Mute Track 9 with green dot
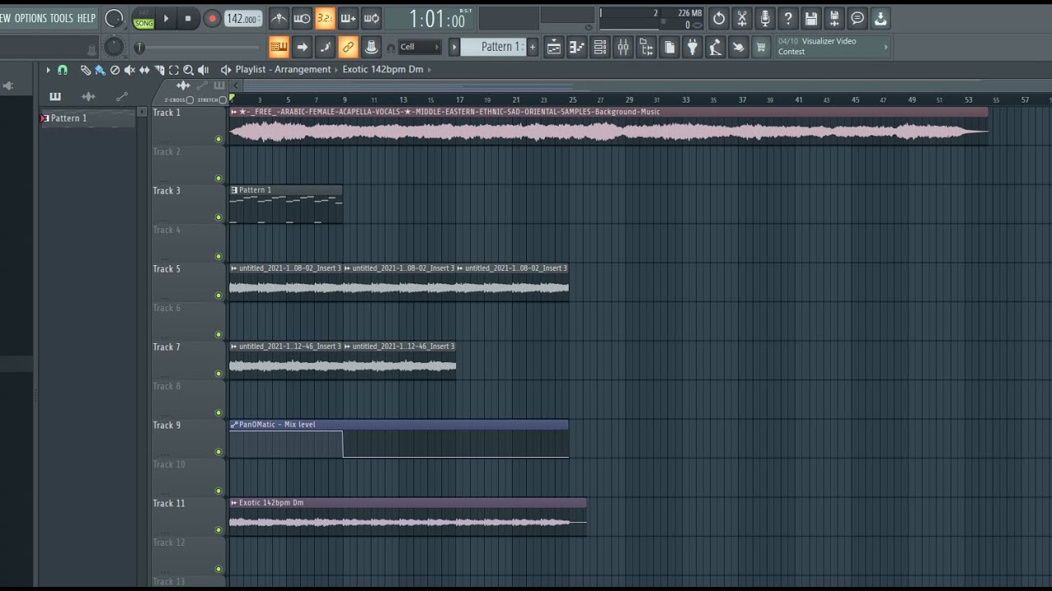This screenshot has width=1052, height=591. click(x=218, y=451)
